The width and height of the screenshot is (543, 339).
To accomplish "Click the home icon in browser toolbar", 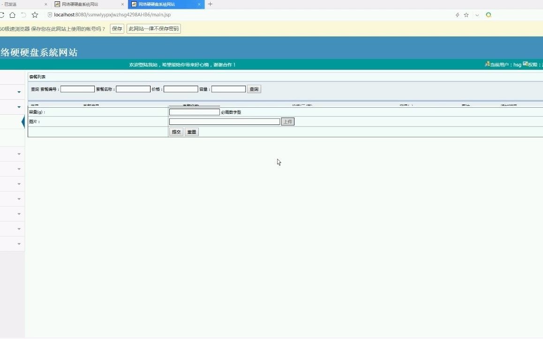I will (12, 15).
